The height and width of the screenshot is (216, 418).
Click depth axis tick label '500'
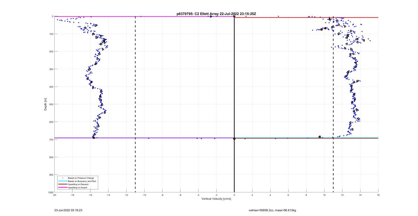[x=51, y=104]
